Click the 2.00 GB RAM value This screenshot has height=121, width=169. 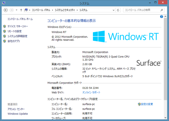pos(87,64)
